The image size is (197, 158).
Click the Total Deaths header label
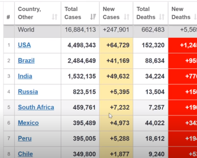[x=146, y=13]
